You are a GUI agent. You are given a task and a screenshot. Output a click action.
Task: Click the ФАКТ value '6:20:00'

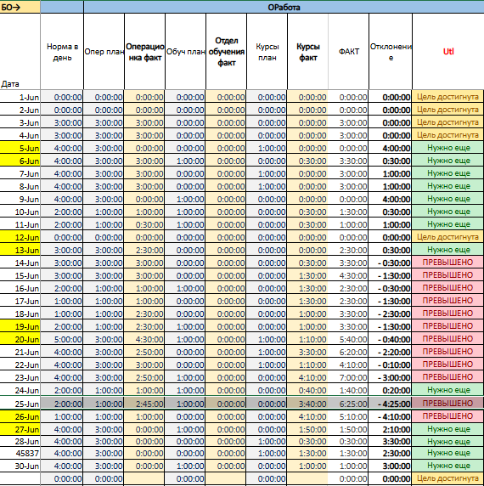point(349,352)
